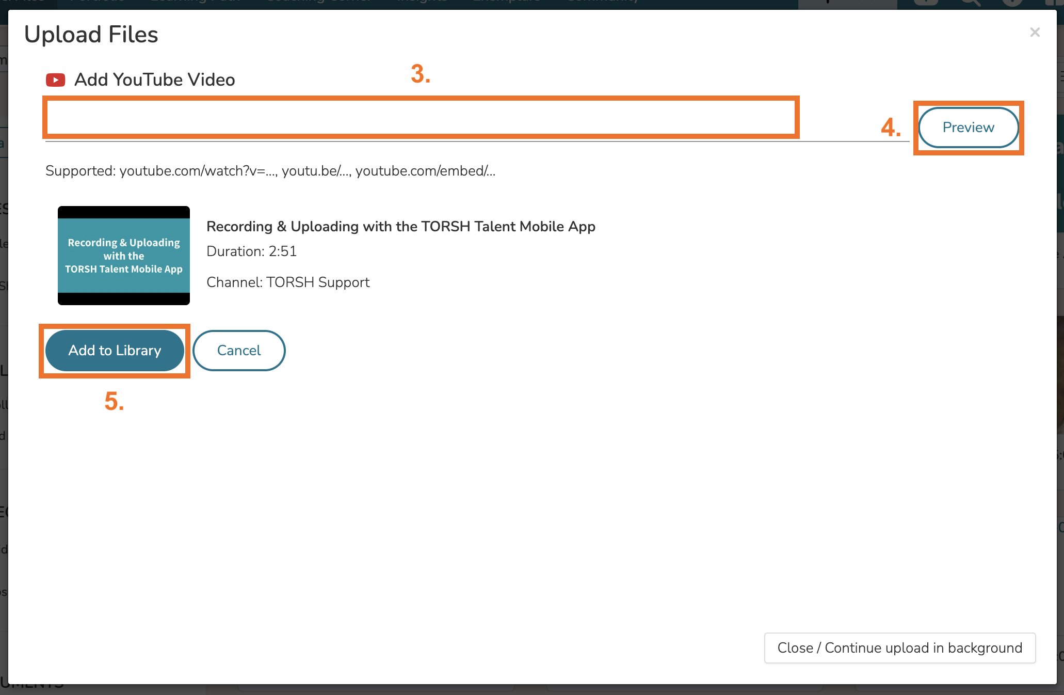
Task: Click the red YouTube logo icon
Action: [55, 80]
